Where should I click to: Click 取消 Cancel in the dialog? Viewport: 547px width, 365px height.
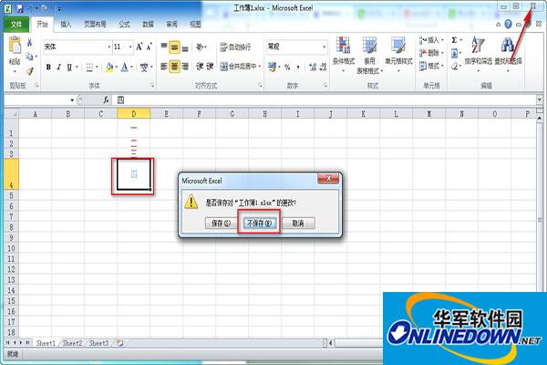coord(298,224)
